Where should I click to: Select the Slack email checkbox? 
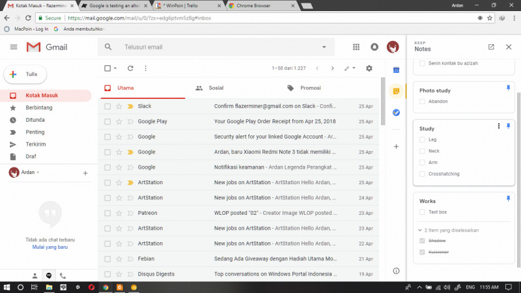pyautogui.click(x=107, y=106)
